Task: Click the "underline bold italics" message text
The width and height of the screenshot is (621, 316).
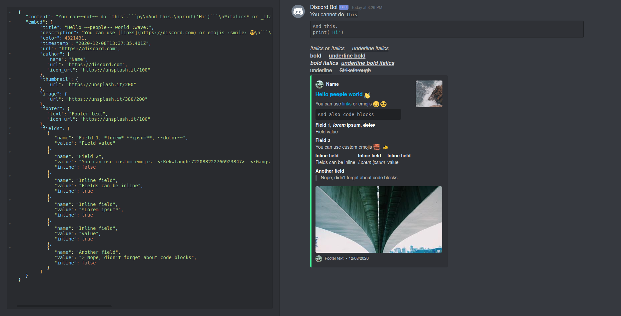Action: [x=368, y=63]
